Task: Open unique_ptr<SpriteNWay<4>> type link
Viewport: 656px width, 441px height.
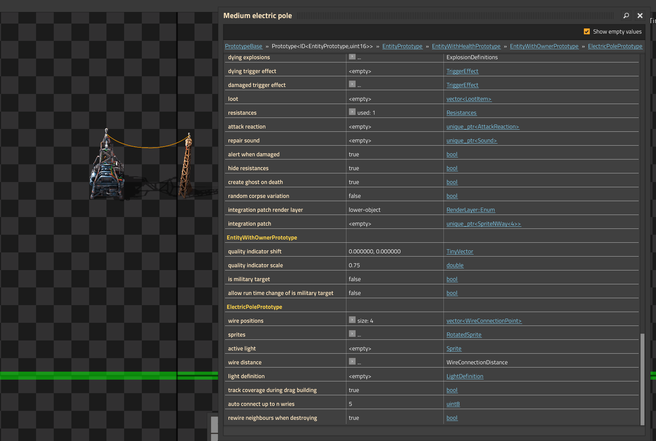Action: pyautogui.click(x=484, y=224)
